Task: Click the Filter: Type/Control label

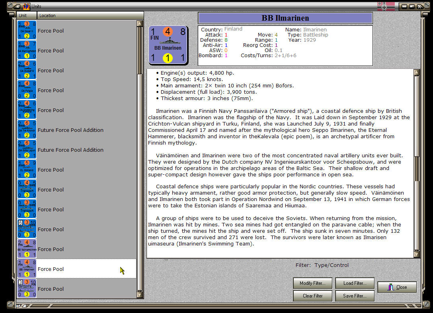Action: pyautogui.click(x=322, y=265)
